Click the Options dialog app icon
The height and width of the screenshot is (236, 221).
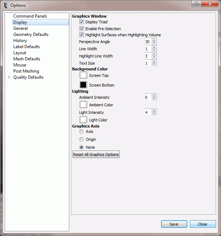click(5, 5)
